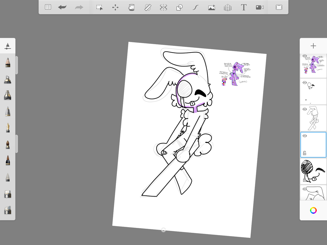The image size is (327, 245).
Task: Grab the lower brush palette scroll handle
Action: [x=17, y=144]
